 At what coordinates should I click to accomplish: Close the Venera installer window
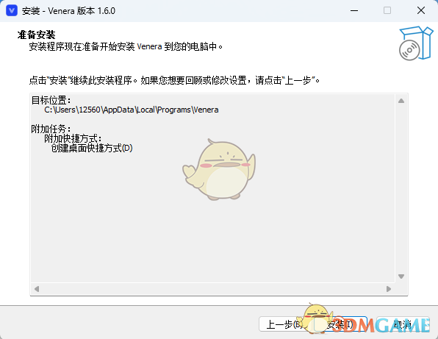tap(421, 10)
